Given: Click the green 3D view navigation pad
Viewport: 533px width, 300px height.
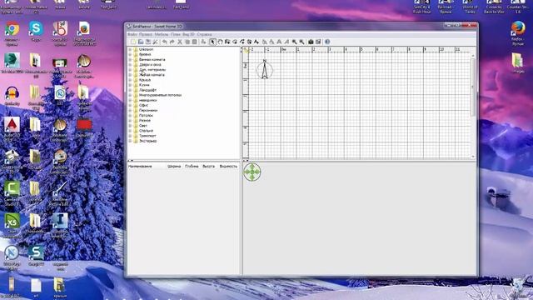Looking at the screenshot, I should pos(252,172).
